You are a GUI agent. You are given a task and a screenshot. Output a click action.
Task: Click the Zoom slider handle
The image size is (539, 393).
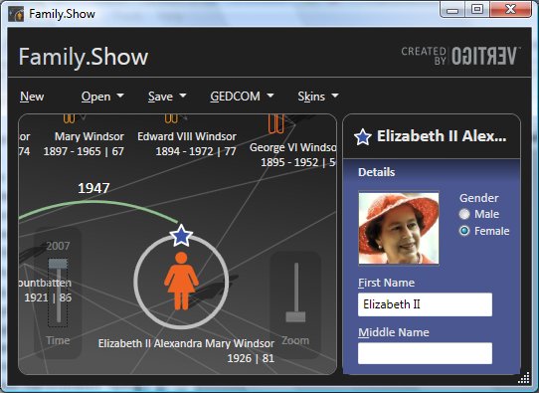[295, 316]
